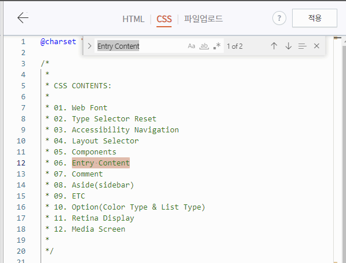Image resolution: width=346 pixels, height=263 pixels.
Task: Go back using the left arrow icon
Action: coord(23,18)
